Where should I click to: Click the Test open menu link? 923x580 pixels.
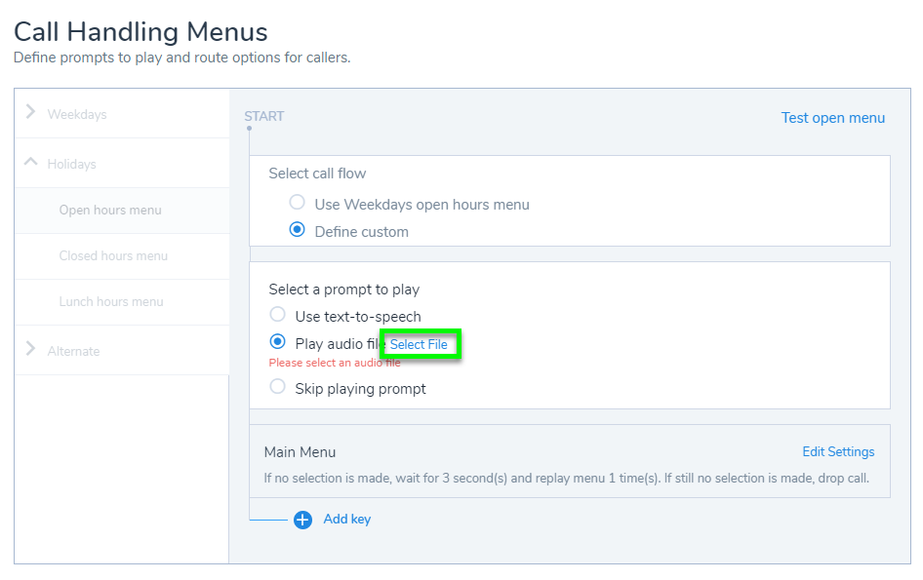tap(832, 118)
